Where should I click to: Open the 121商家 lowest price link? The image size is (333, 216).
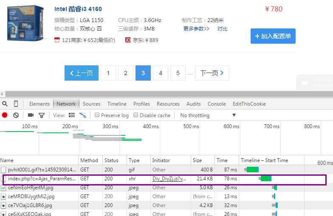88,40
